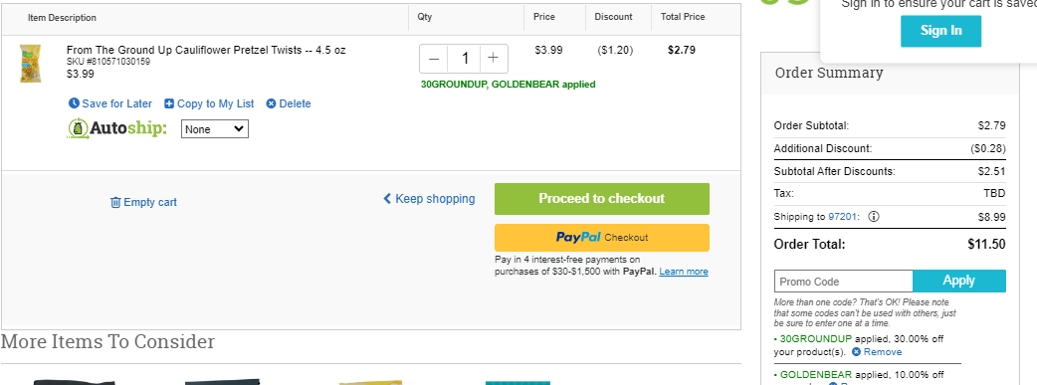Click the shipping info circle icon

click(x=873, y=216)
